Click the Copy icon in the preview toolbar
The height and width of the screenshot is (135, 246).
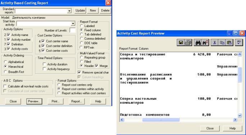pos(222,42)
